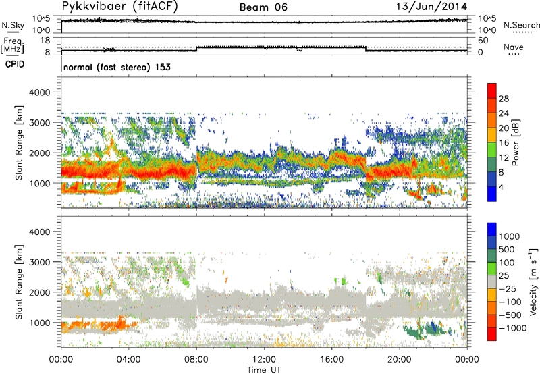Image resolution: width=540 pixels, height=374 pixels.
Task: Click the Nave legend label
Action: 514,47
